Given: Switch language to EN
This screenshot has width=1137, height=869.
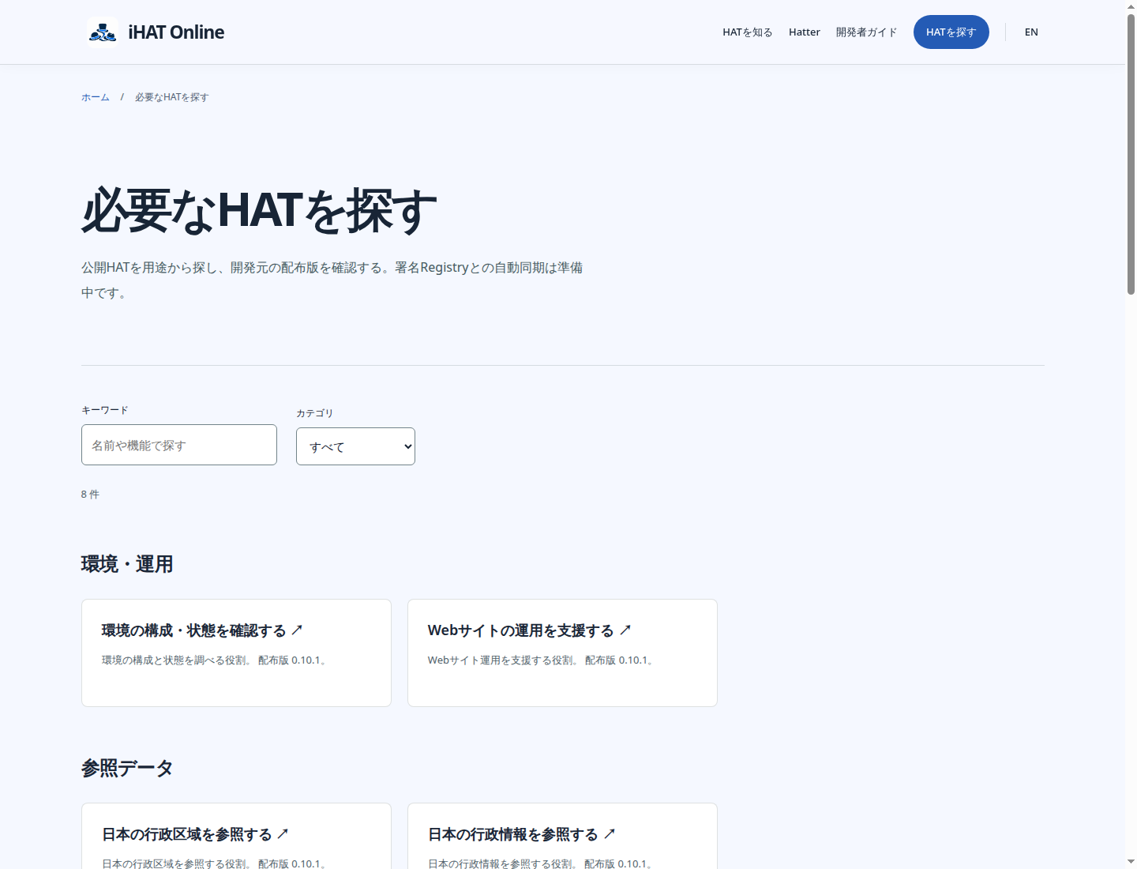Looking at the screenshot, I should [x=1031, y=32].
